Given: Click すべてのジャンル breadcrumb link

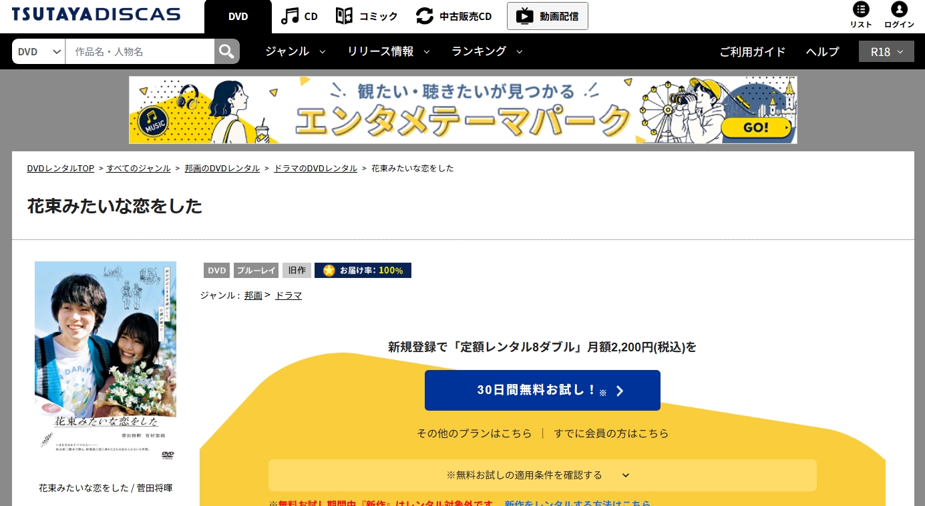Looking at the screenshot, I should pyautogui.click(x=138, y=169).
